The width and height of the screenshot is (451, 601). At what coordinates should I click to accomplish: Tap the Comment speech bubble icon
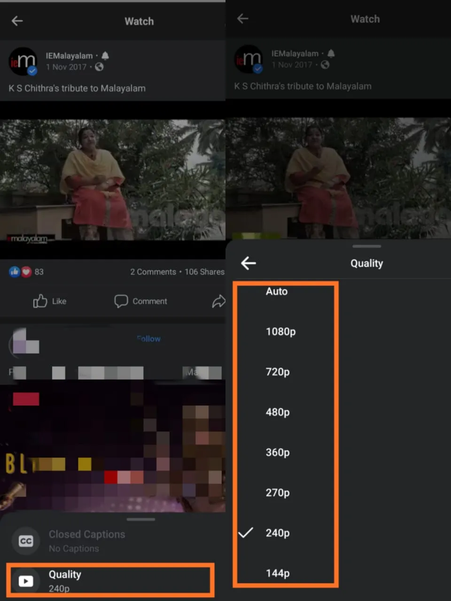121,301
